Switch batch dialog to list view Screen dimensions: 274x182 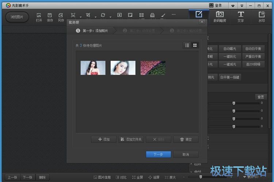pyautogui.click(x=187, y=45)
